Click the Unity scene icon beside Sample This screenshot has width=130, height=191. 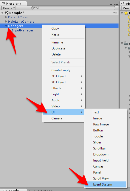coord(7,13)
